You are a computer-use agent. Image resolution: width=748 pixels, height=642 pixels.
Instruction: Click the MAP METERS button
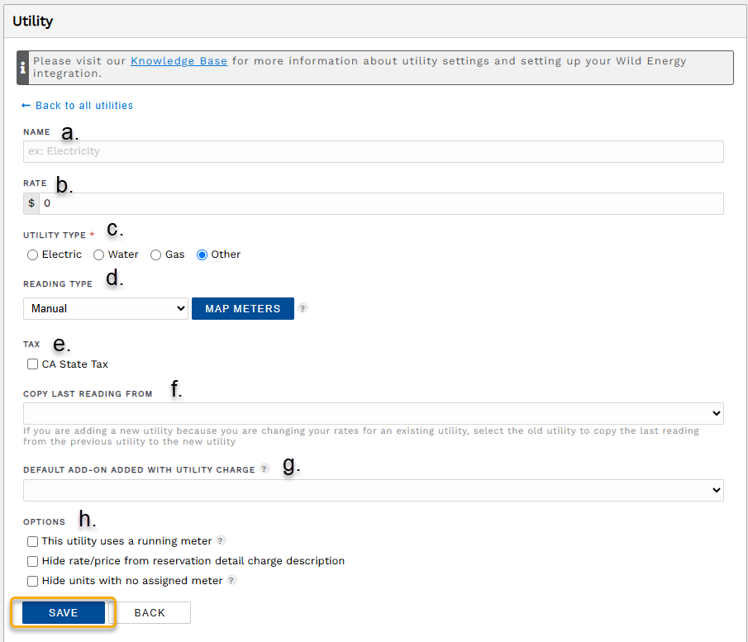pyautogui.click(x=242, y=308)
